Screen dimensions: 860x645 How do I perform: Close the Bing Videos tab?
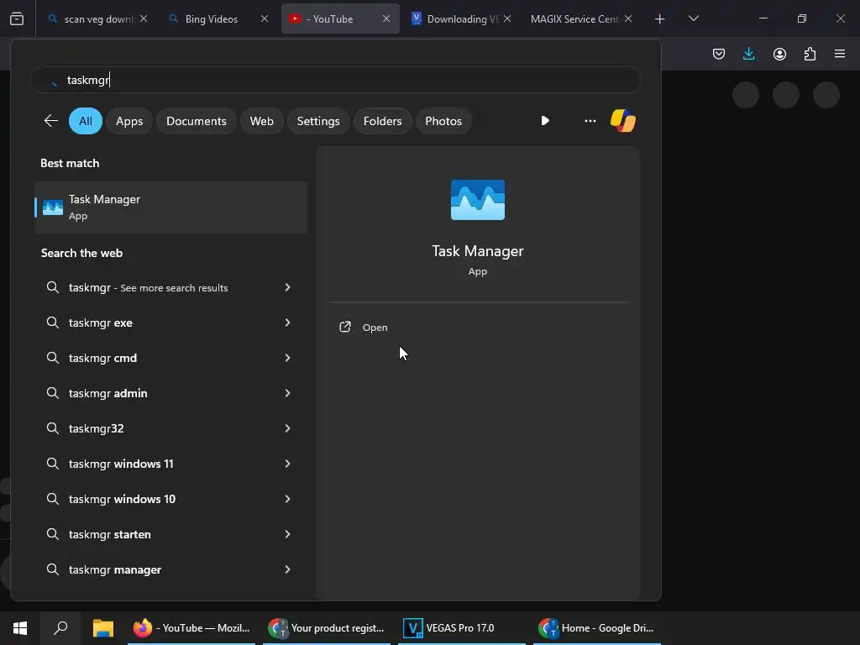click(265, 18)
